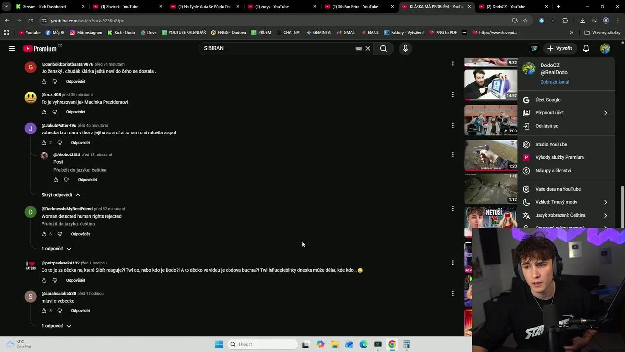Open File Explorer from taskbar
Viewport: 625px width, 352px height.
334,344
